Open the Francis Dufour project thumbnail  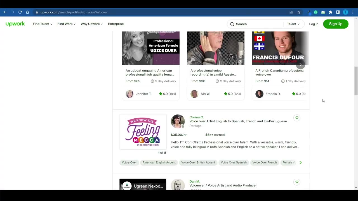coord(281,48)
